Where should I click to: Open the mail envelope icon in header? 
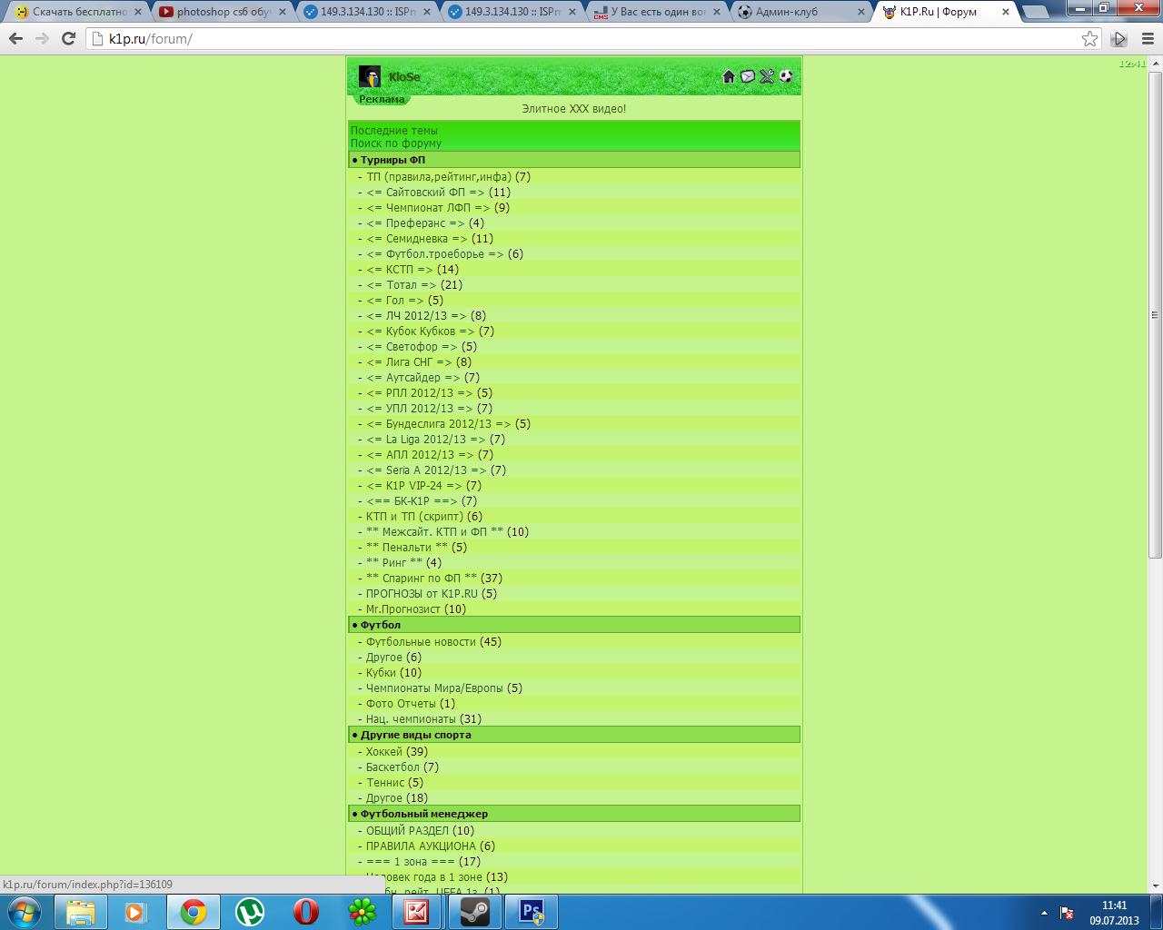(748, 76)
